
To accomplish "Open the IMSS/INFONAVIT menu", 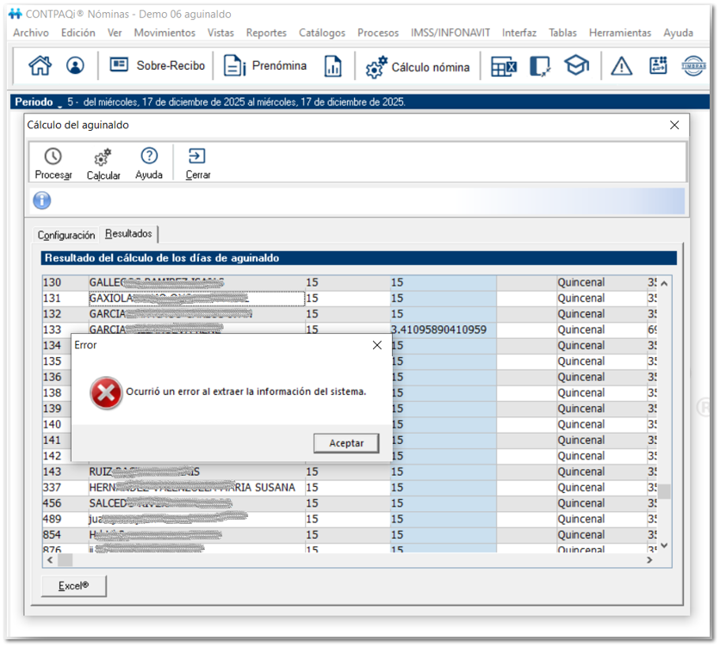I will 450,33.
